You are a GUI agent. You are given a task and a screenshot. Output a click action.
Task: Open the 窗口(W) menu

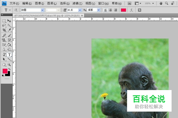pos(103,4)
